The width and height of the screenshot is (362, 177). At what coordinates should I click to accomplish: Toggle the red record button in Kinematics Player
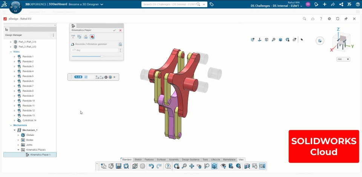pyautogui.click(x=92, y=37)
